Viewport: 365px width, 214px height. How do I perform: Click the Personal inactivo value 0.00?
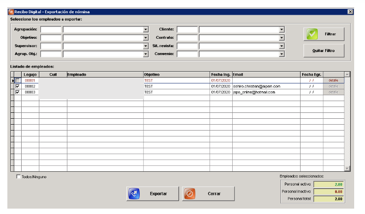coord(329,192)
